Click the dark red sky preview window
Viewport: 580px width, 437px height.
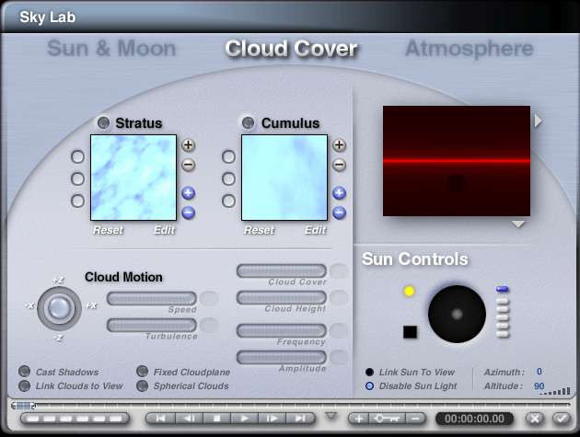tap(457, 161)
